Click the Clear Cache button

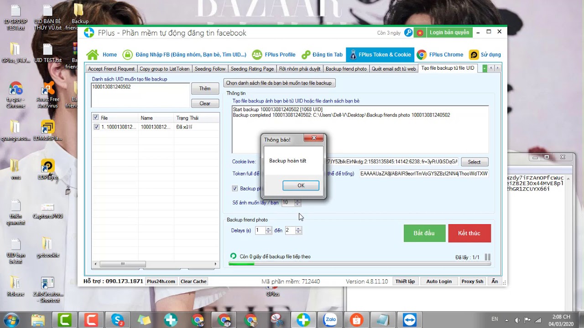[193, 282]
